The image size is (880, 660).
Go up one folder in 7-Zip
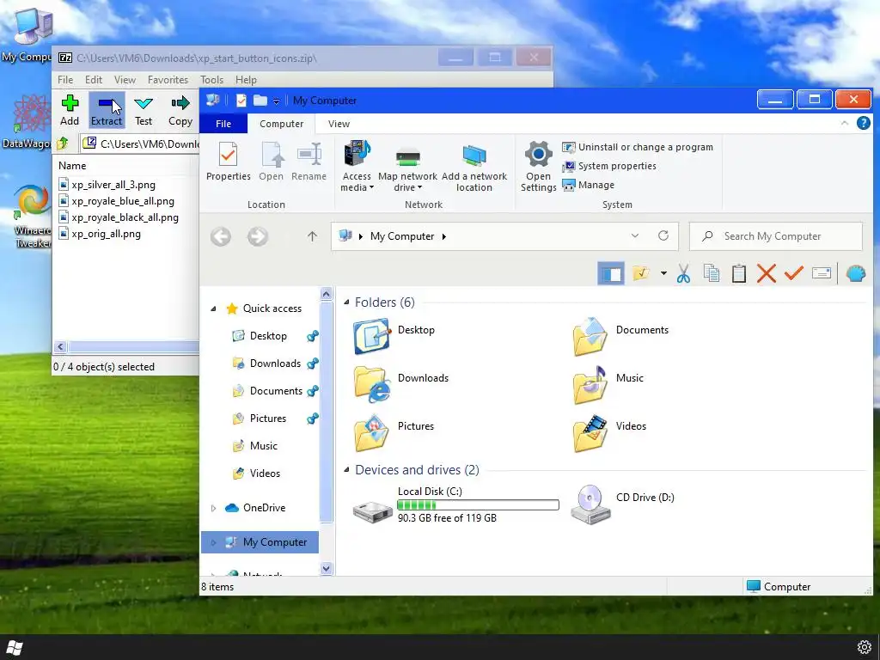coord(63,144)
